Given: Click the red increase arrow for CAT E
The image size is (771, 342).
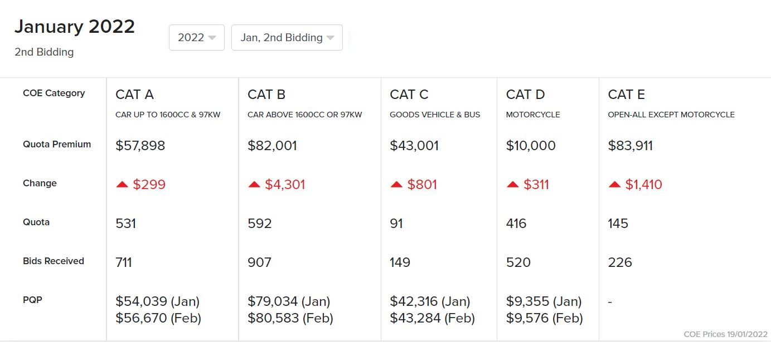Looking at the screenshot, I should (614, 184).
